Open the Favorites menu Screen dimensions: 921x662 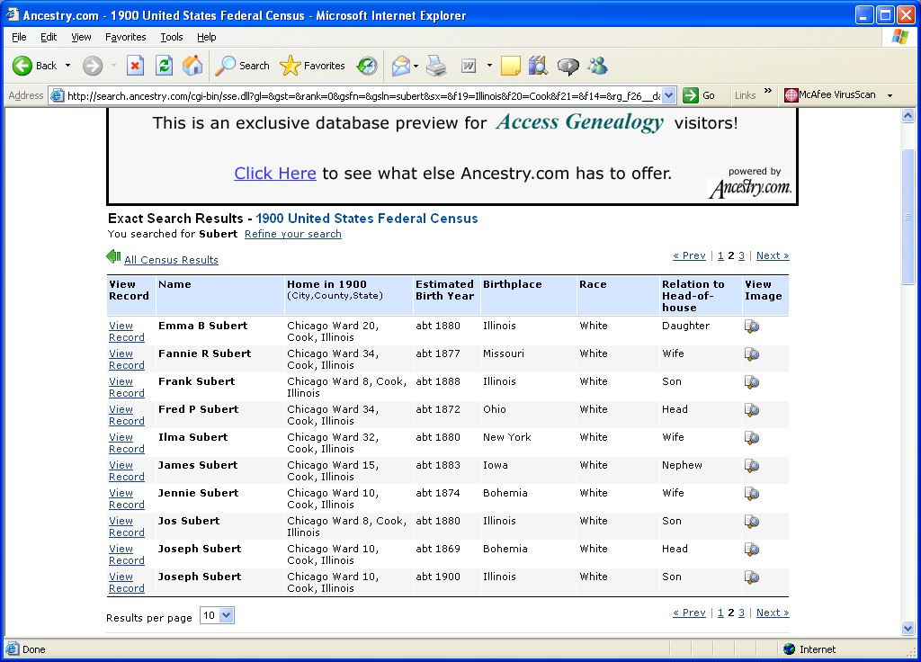pyautogui.click(x=126, y=37)
